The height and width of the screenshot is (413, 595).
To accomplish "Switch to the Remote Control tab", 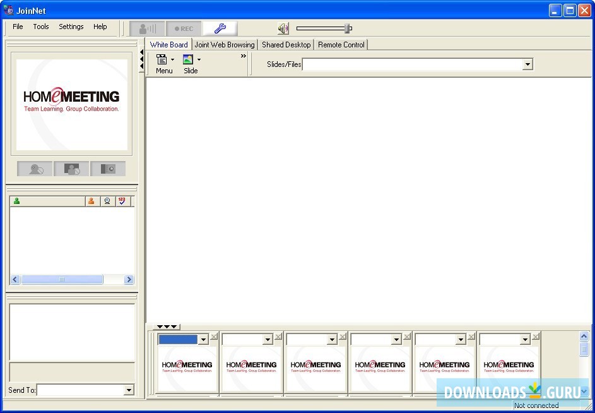I will click(341, 44).
